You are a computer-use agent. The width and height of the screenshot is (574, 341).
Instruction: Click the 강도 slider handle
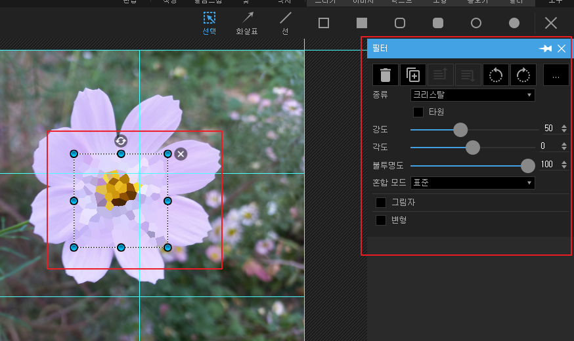(x=460, y=130)
